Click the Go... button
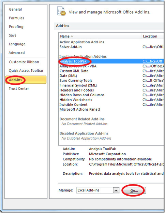 [x=134, y=190]
